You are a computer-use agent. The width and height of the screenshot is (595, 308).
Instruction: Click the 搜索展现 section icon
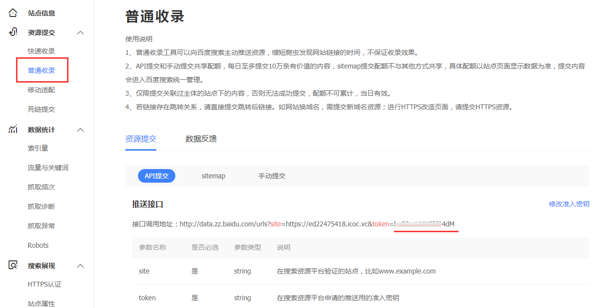point(13,266)
